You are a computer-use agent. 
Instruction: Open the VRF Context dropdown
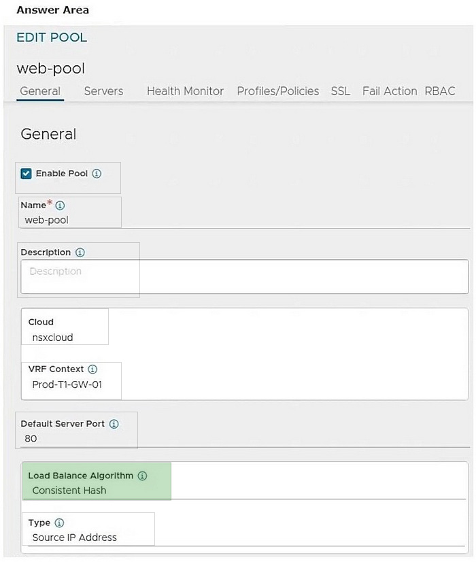[76, 384]
